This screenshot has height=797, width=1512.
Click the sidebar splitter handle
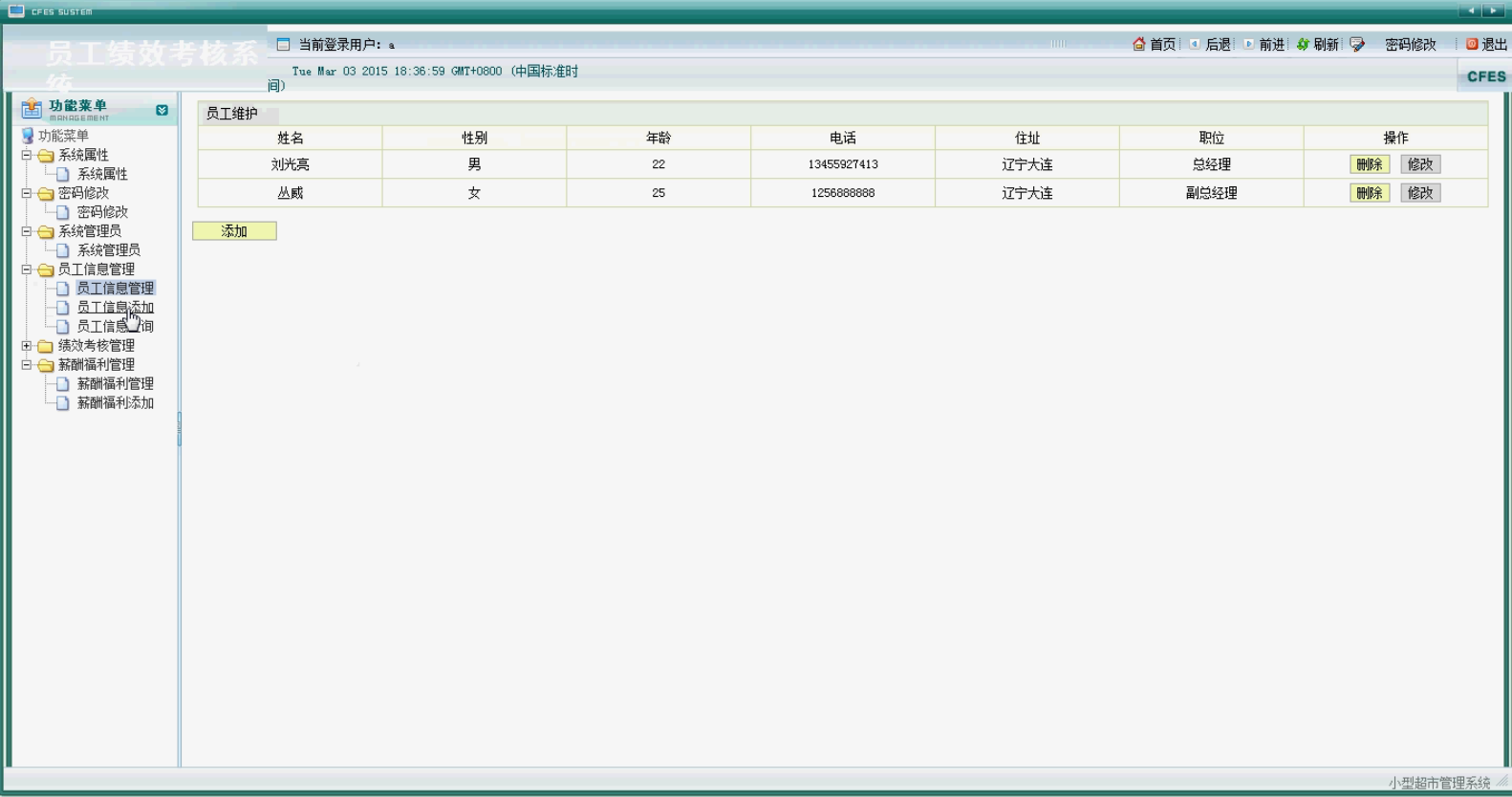(179, 430)
